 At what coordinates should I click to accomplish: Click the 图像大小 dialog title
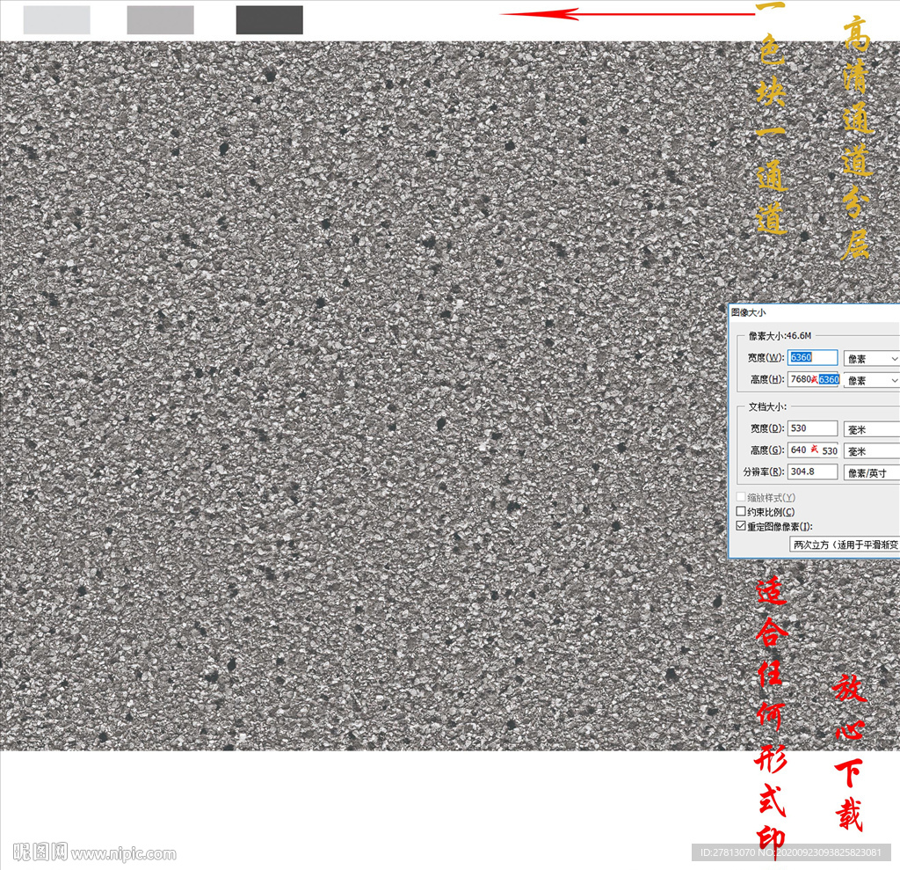point(749,312)
